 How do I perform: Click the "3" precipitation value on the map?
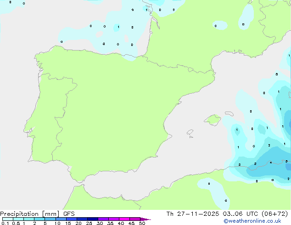286,161
